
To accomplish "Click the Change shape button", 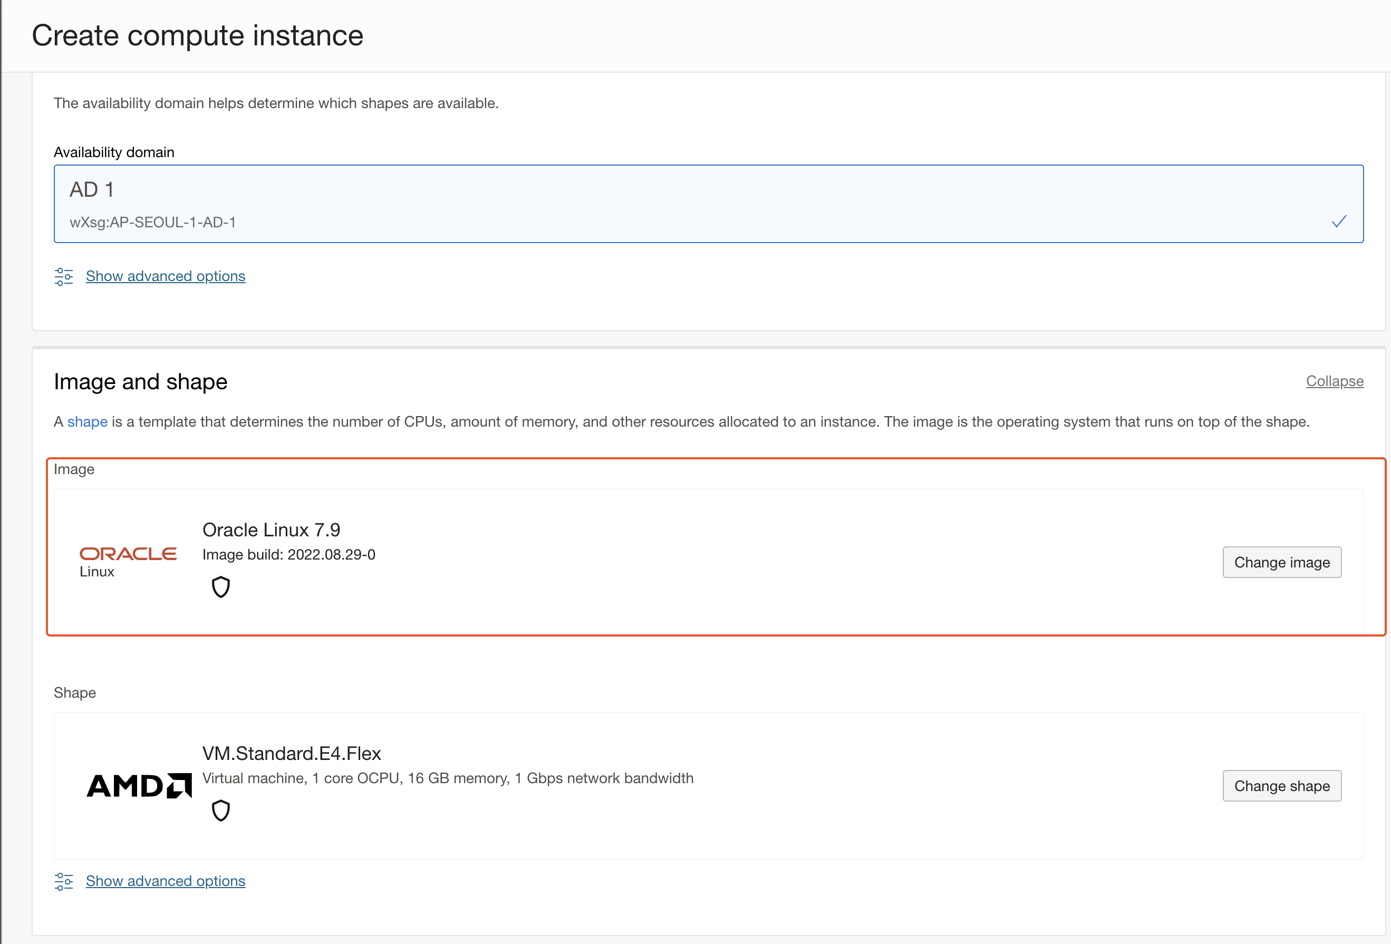I will [1282, 785].
